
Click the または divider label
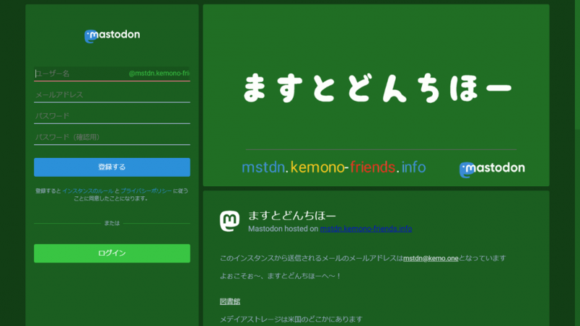click(x=112, y=223)
